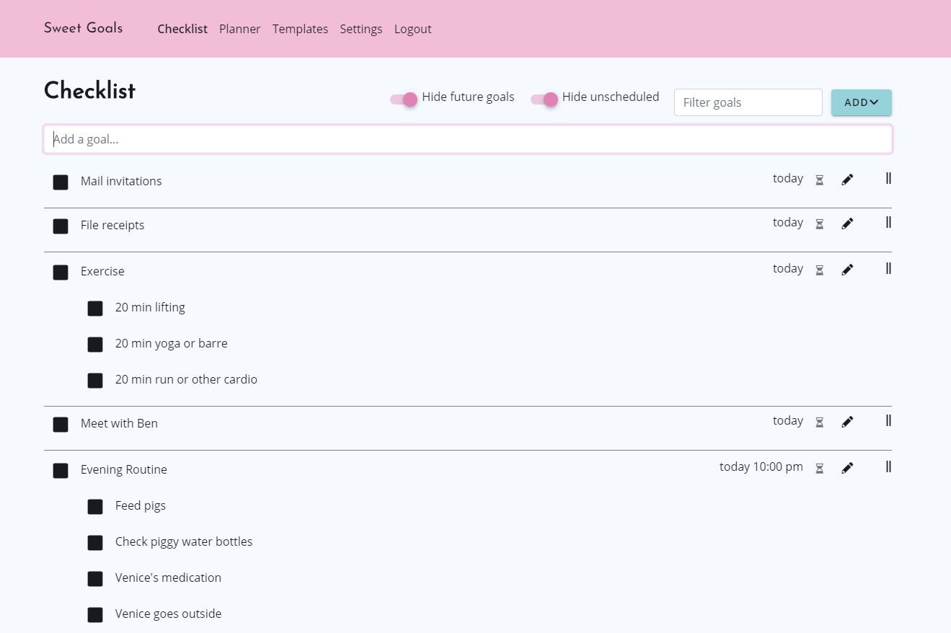Click 'today' date on Mail invitations

[788, 178]
